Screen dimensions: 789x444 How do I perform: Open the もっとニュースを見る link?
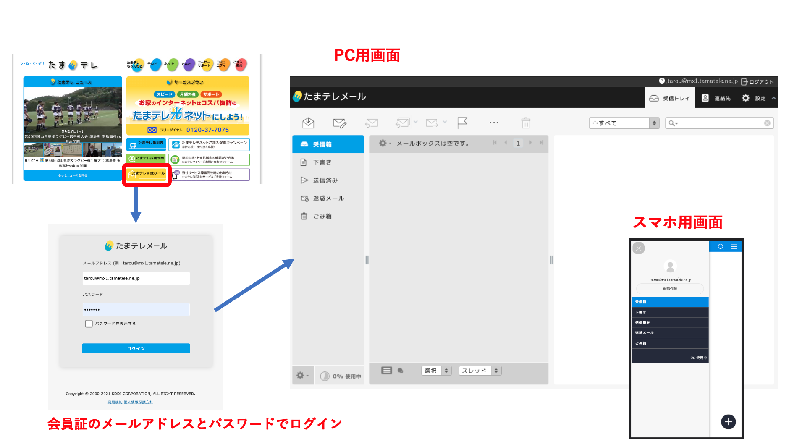[x=73, y=175]
